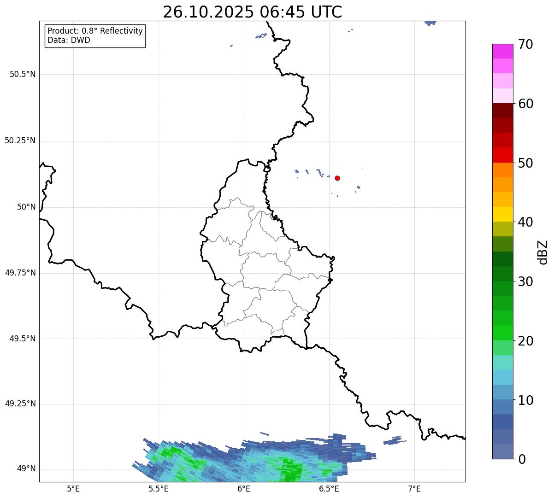Viewport: 554px width, 498px height.
Task: Click the 7°E longitude label
Action: pos(414,488)
